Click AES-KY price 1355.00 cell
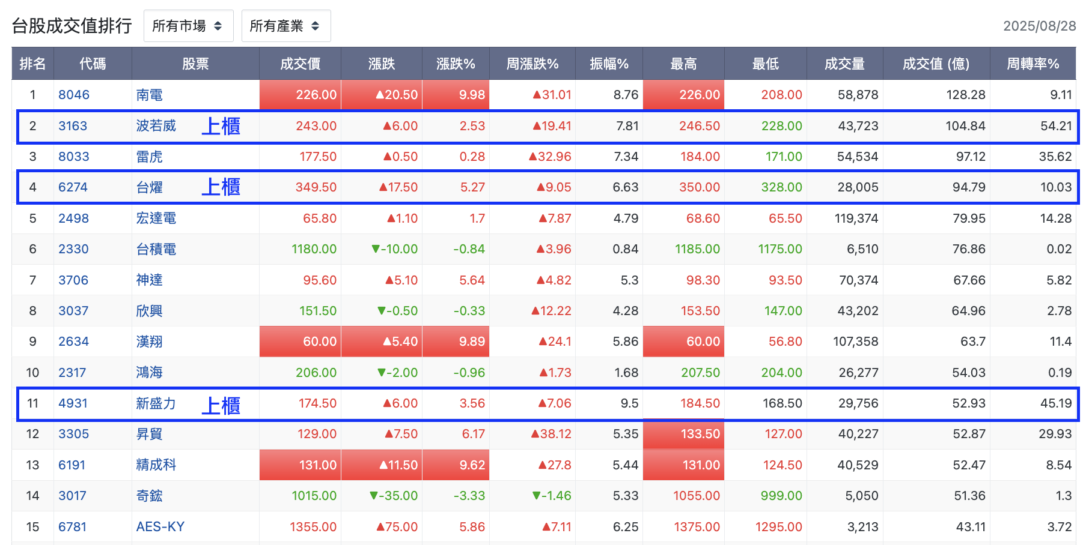Image resolution: width=1089 pixels, height=545 pixels. click(x=300, y=527)
